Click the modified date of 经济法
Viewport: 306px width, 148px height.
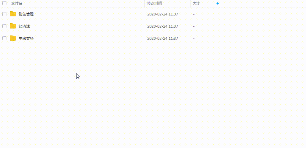(x=162, y=26)
